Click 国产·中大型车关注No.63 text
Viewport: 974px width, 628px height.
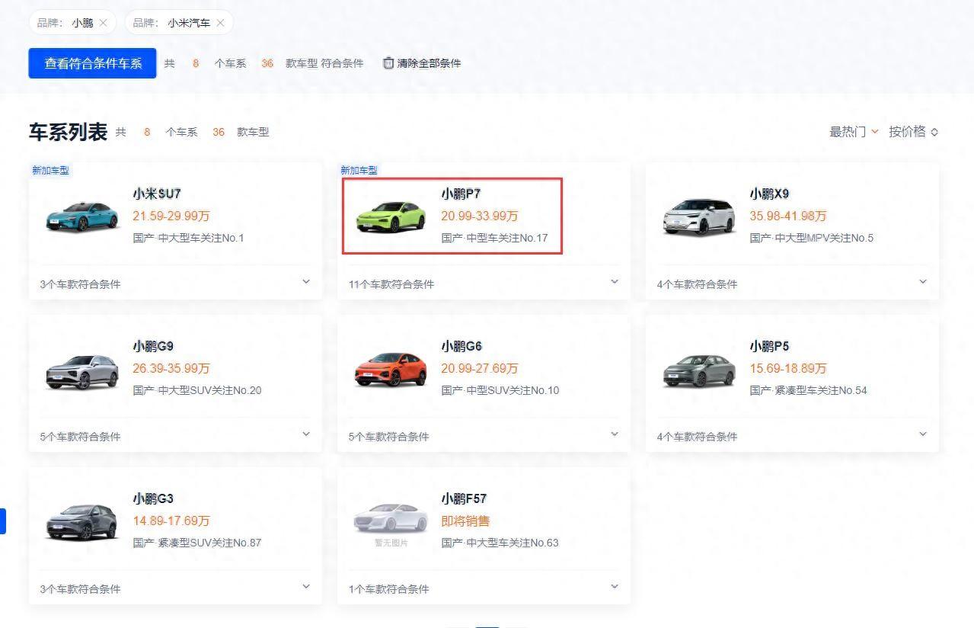tap(500, 543)
